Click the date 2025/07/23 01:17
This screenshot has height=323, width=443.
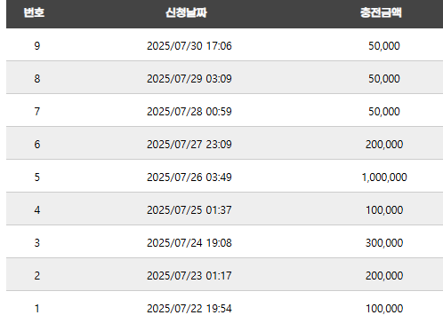[189, 276]
